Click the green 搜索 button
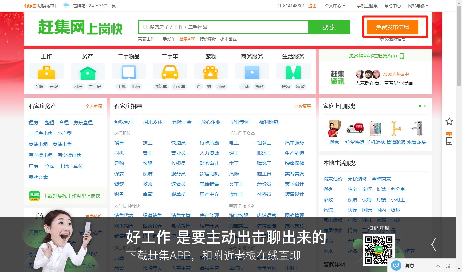Image resolution: width=462 pixels, height=272 pixels. click(329, 27)
